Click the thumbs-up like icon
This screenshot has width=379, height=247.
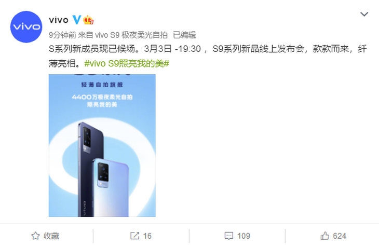[324, 236]
